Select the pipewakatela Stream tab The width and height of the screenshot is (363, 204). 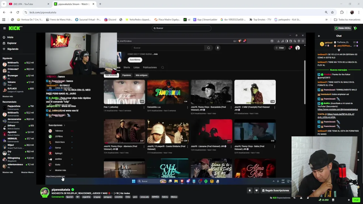74,4
